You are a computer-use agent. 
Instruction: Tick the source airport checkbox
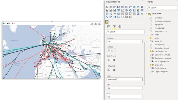[150, 28]
